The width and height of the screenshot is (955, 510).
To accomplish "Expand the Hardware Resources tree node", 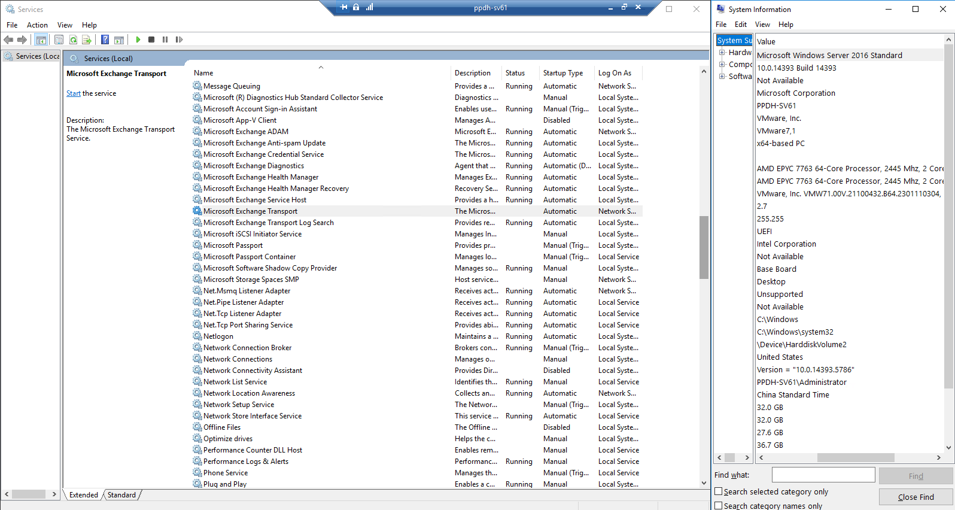I will pyautogui.click(x=722, y=53).
